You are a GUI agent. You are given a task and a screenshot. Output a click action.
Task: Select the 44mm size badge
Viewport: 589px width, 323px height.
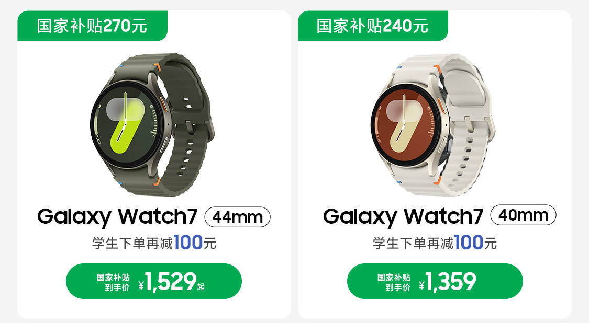237,217
